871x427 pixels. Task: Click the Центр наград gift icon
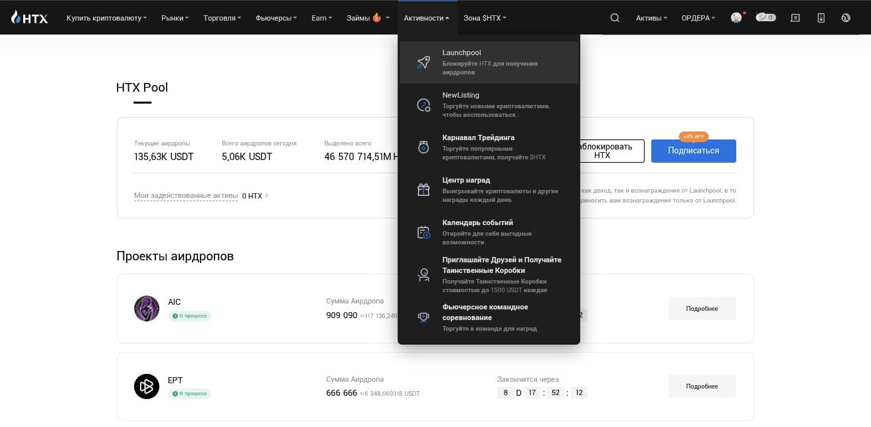(x=424, y=190)
